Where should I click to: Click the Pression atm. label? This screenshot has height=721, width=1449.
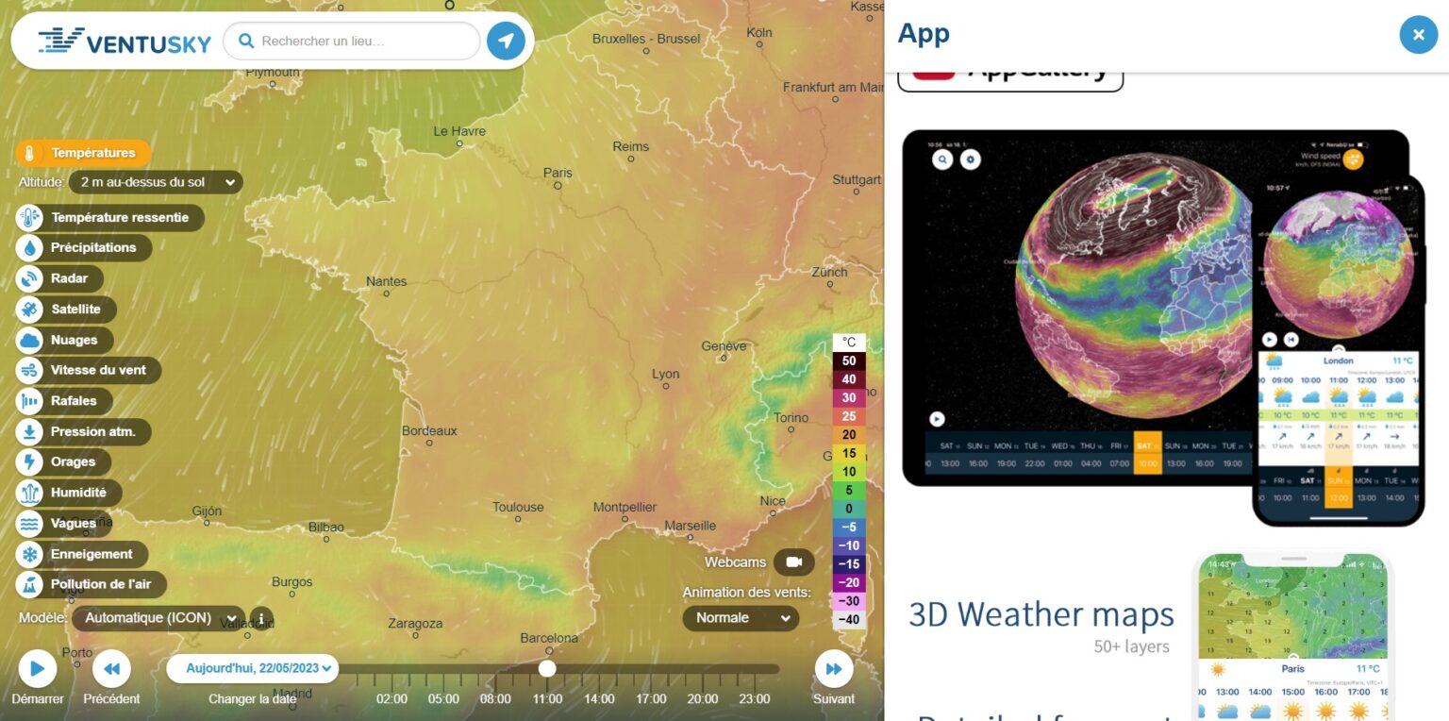[x=93, y=431]
